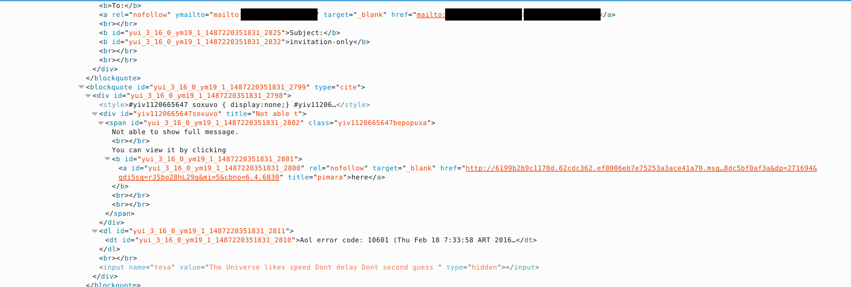This screenshot has width=851, height=287.
Task: Select "You can view it by clicking" text
Action: (x=169, y=150)
